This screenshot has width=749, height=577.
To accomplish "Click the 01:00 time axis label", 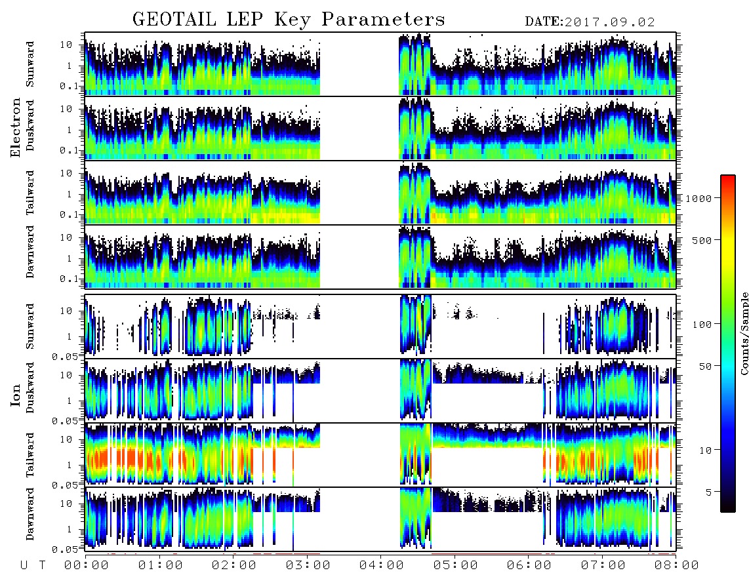I will pyautogui.click(x=161, y=565).
